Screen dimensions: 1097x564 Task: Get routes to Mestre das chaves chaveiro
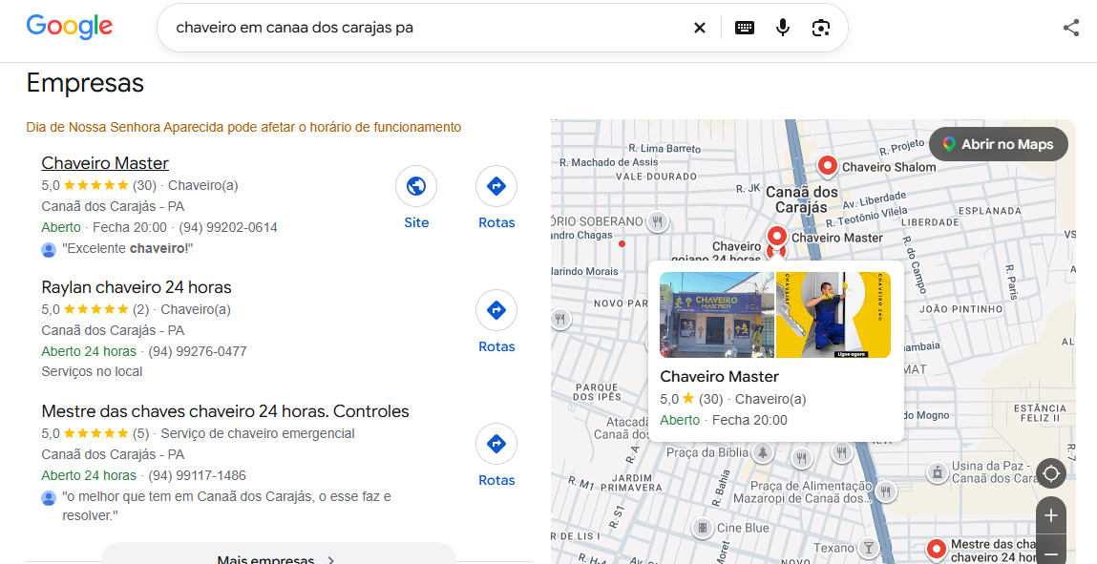coord(496,444)
